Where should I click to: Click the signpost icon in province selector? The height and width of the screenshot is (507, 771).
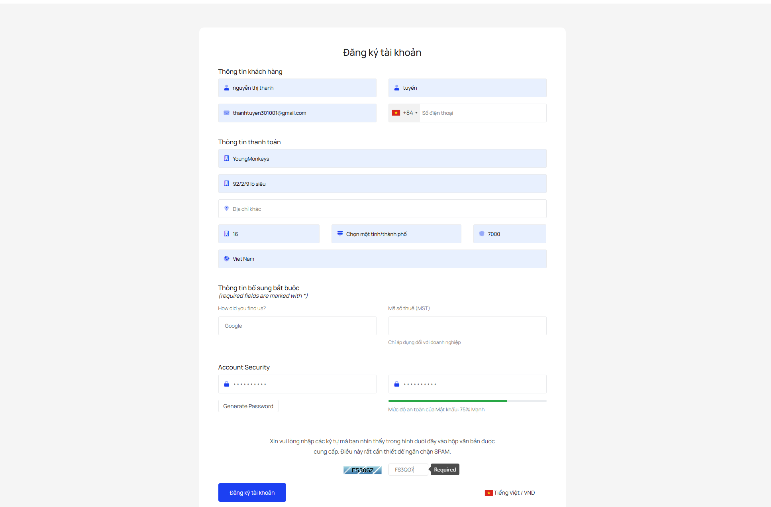coord(340,234)
